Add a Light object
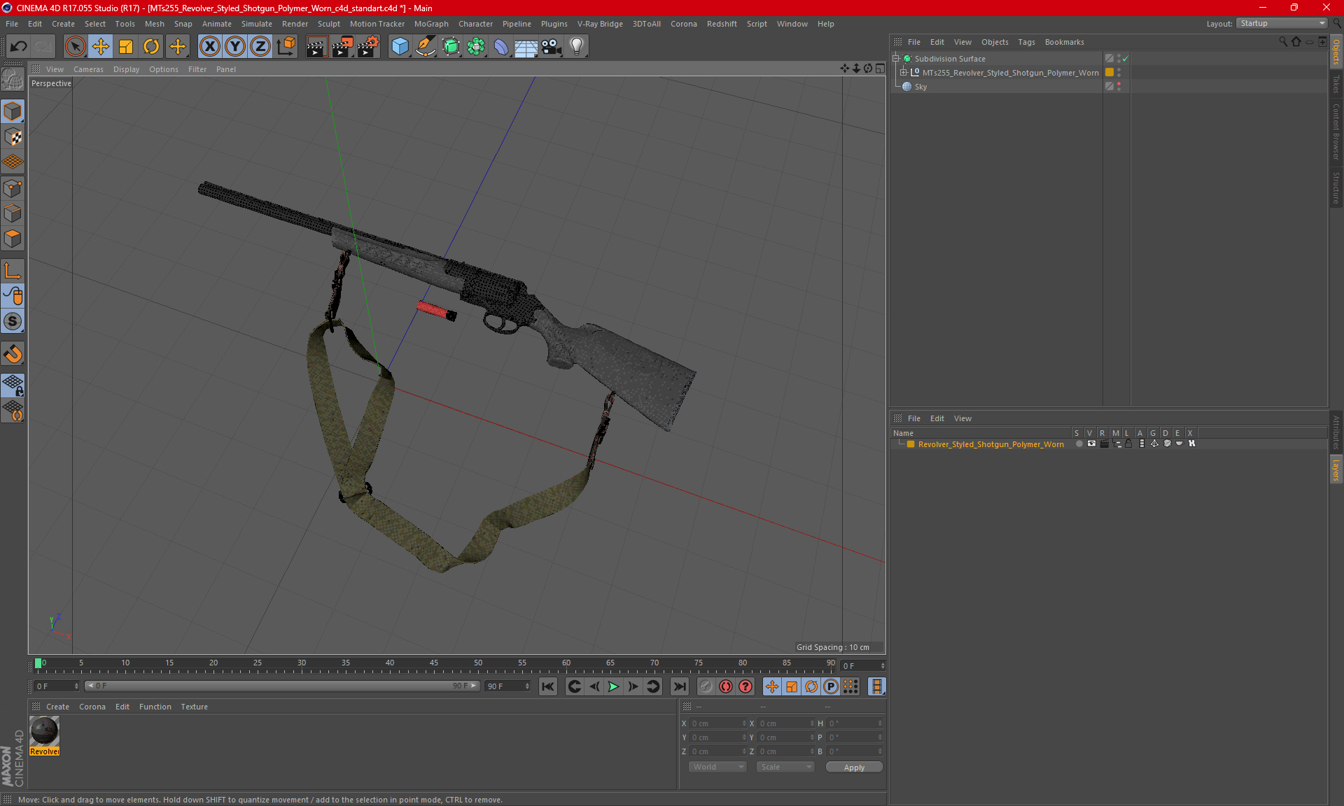The width and height of the screenshot is (1344, 806). point(576,47)
